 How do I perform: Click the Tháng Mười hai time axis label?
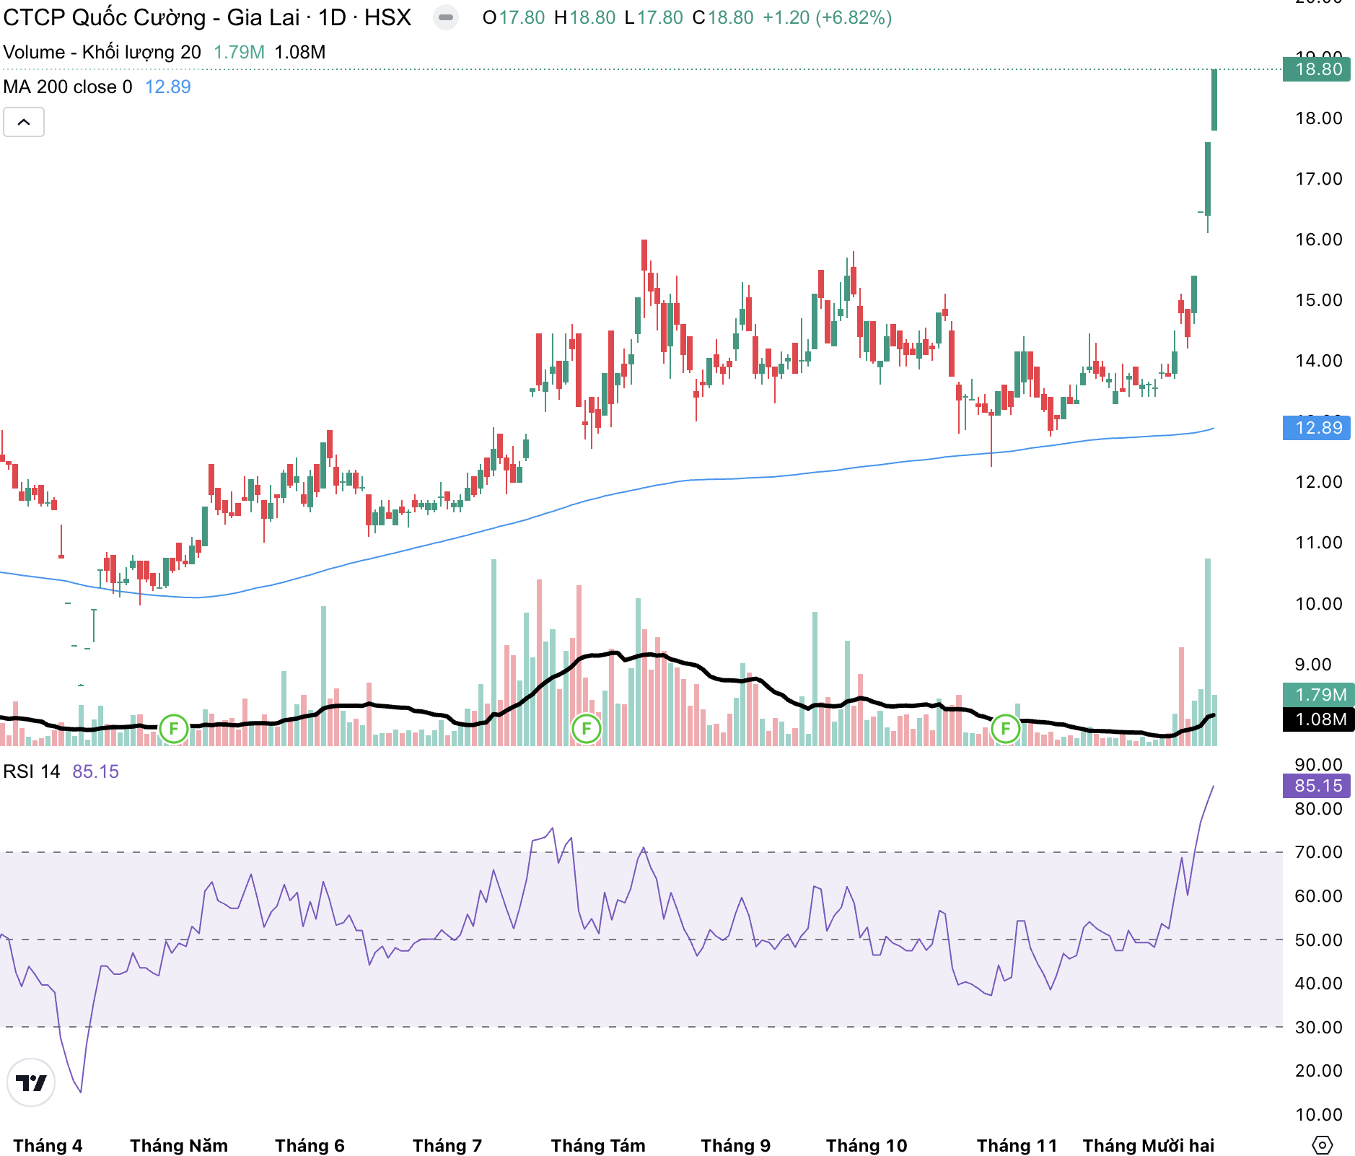coord(1148,1145)
